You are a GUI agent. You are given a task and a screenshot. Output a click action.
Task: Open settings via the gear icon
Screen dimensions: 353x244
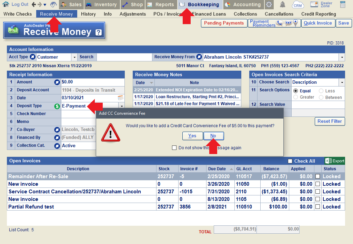[269, 4]
